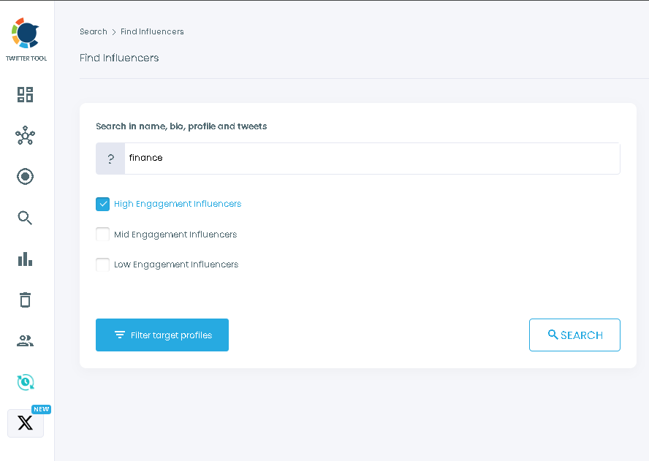Screen dimensions: 649x461
Task: Click Find Influencers breadcrumb item
Action: point(152,31)
